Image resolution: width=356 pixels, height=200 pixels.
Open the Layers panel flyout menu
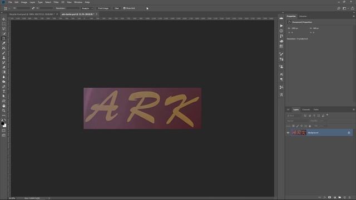click(x=354, y=109)
